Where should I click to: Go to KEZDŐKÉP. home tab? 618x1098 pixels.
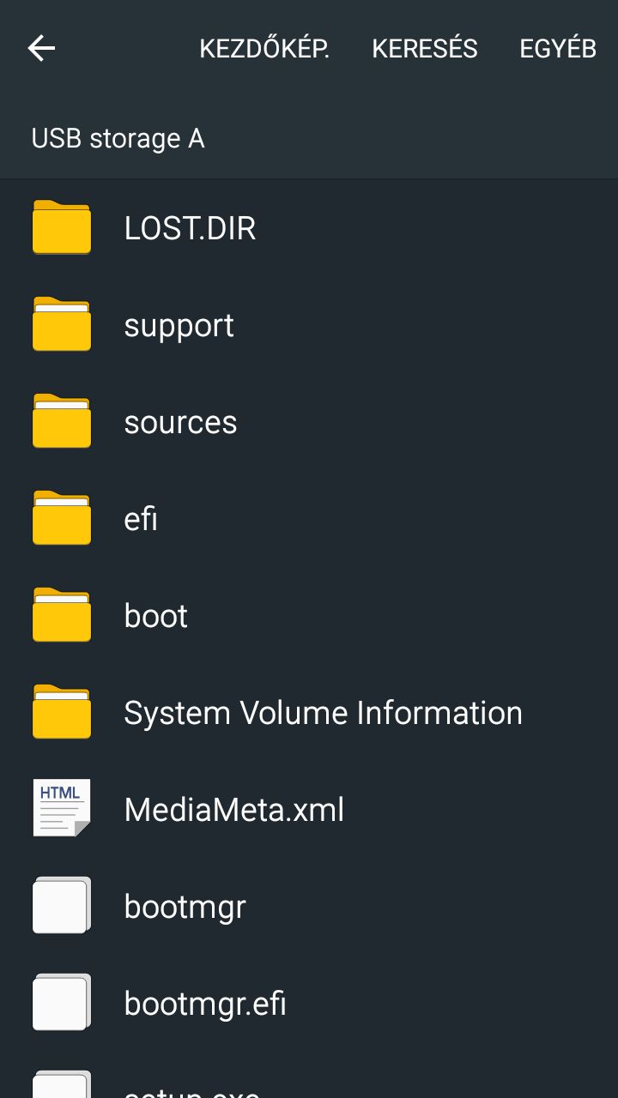(x=264, y=48)
